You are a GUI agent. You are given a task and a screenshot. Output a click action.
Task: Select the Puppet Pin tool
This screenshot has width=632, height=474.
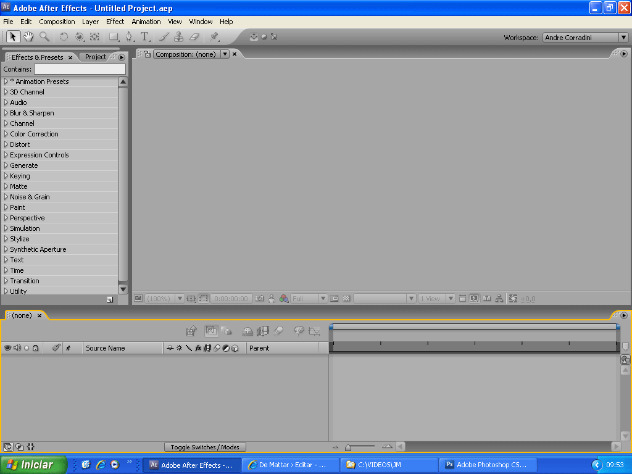click(214, 37)
